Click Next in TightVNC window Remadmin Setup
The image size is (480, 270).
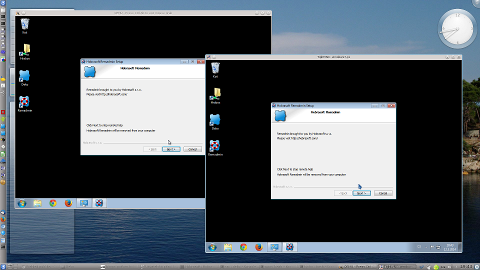coord(361,193)
